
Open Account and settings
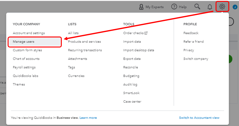pos(29,33)
